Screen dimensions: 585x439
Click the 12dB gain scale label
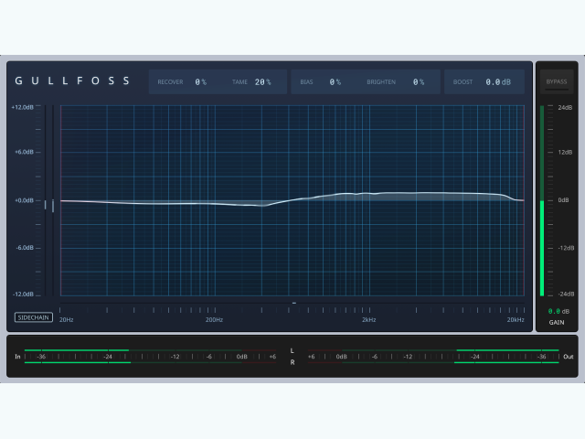pyautogui.click(x=565, y=153)
